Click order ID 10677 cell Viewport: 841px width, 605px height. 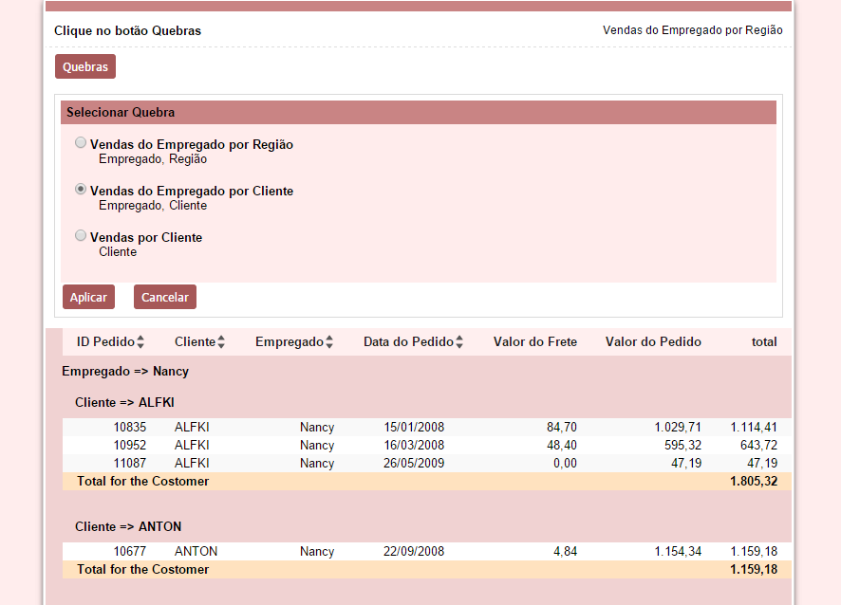click(x=130, y=552)
